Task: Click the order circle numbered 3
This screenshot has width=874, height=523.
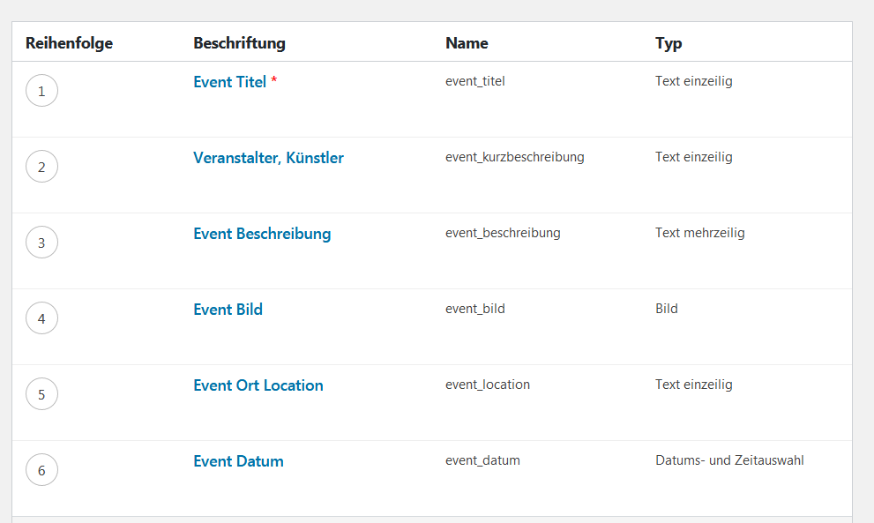Action: click(x=41, y=242)
